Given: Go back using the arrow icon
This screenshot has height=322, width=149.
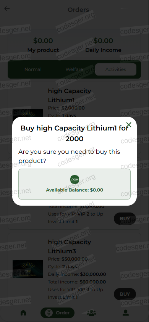Looking at the screenshot, I should [7, 9].
